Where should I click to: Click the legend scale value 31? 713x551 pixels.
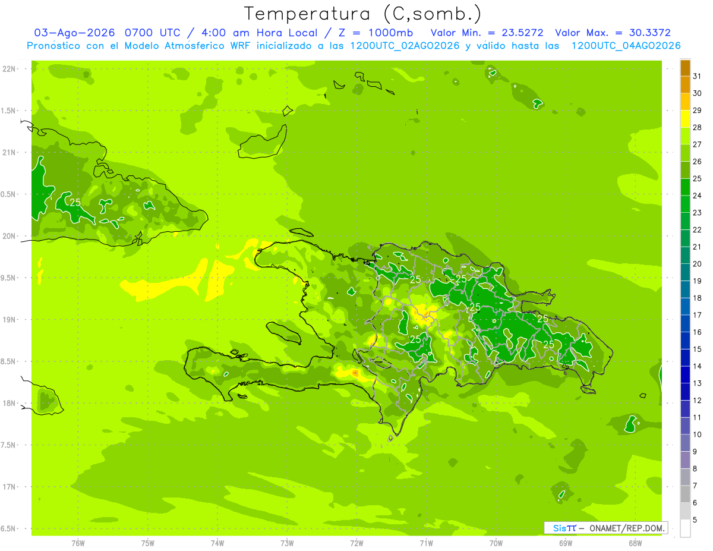697,76
